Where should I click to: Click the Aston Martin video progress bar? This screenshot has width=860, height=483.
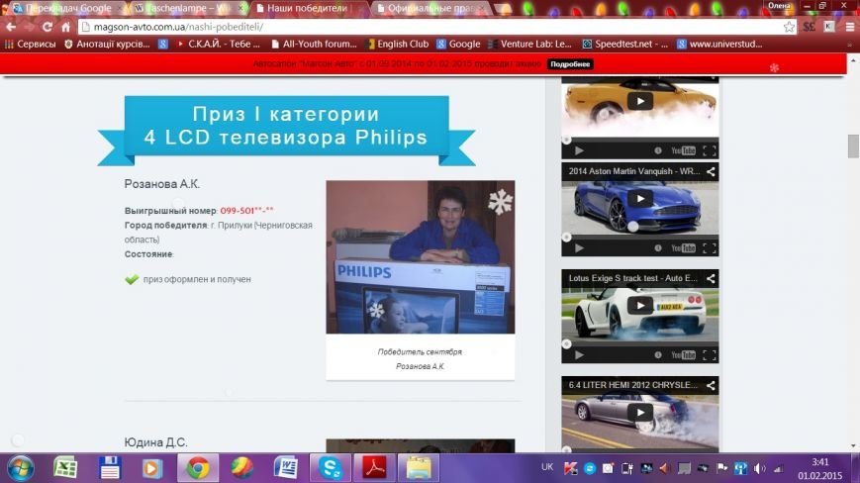(x=640, y=238)
